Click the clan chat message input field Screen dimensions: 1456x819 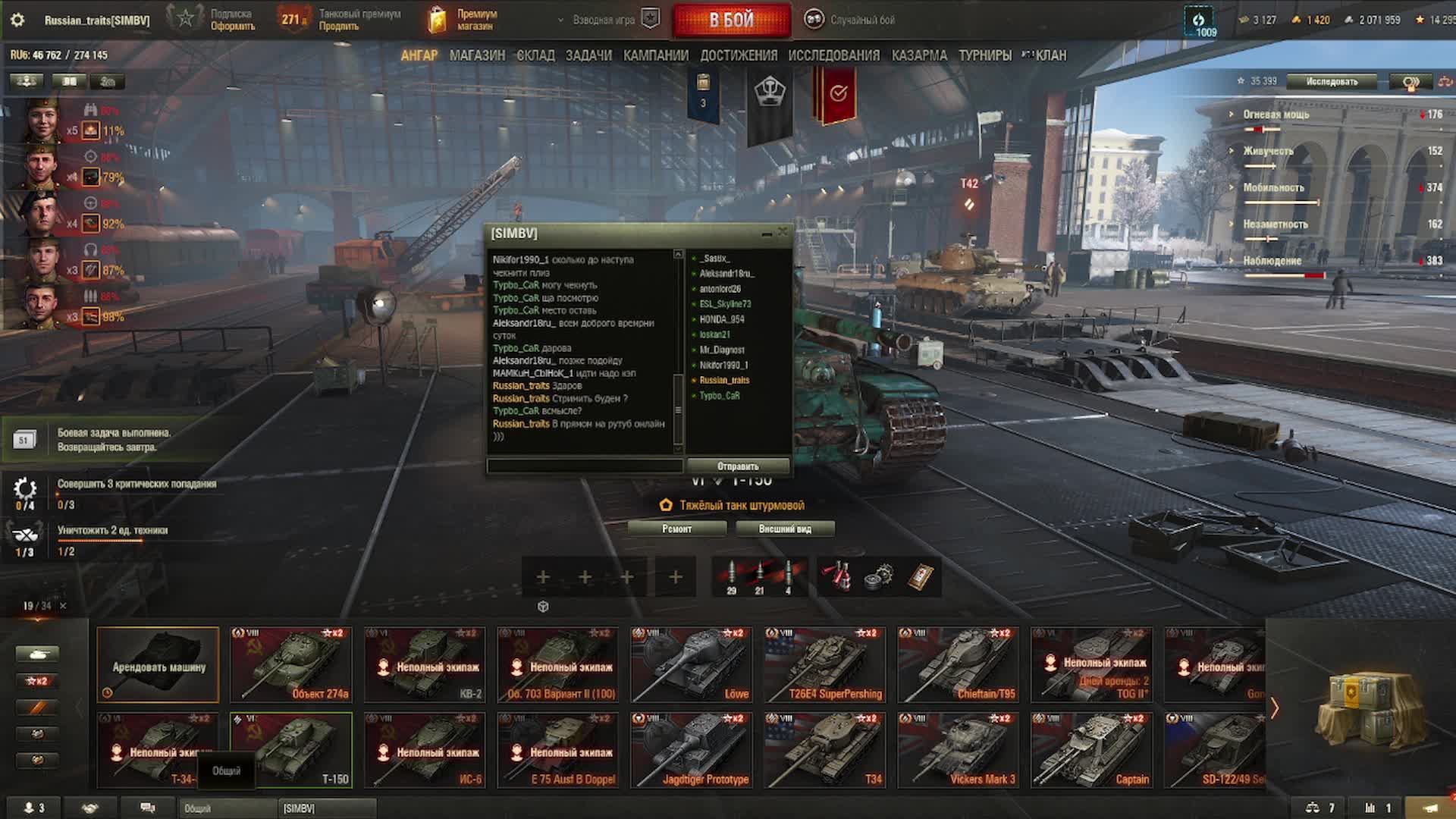tap(585, 466)
